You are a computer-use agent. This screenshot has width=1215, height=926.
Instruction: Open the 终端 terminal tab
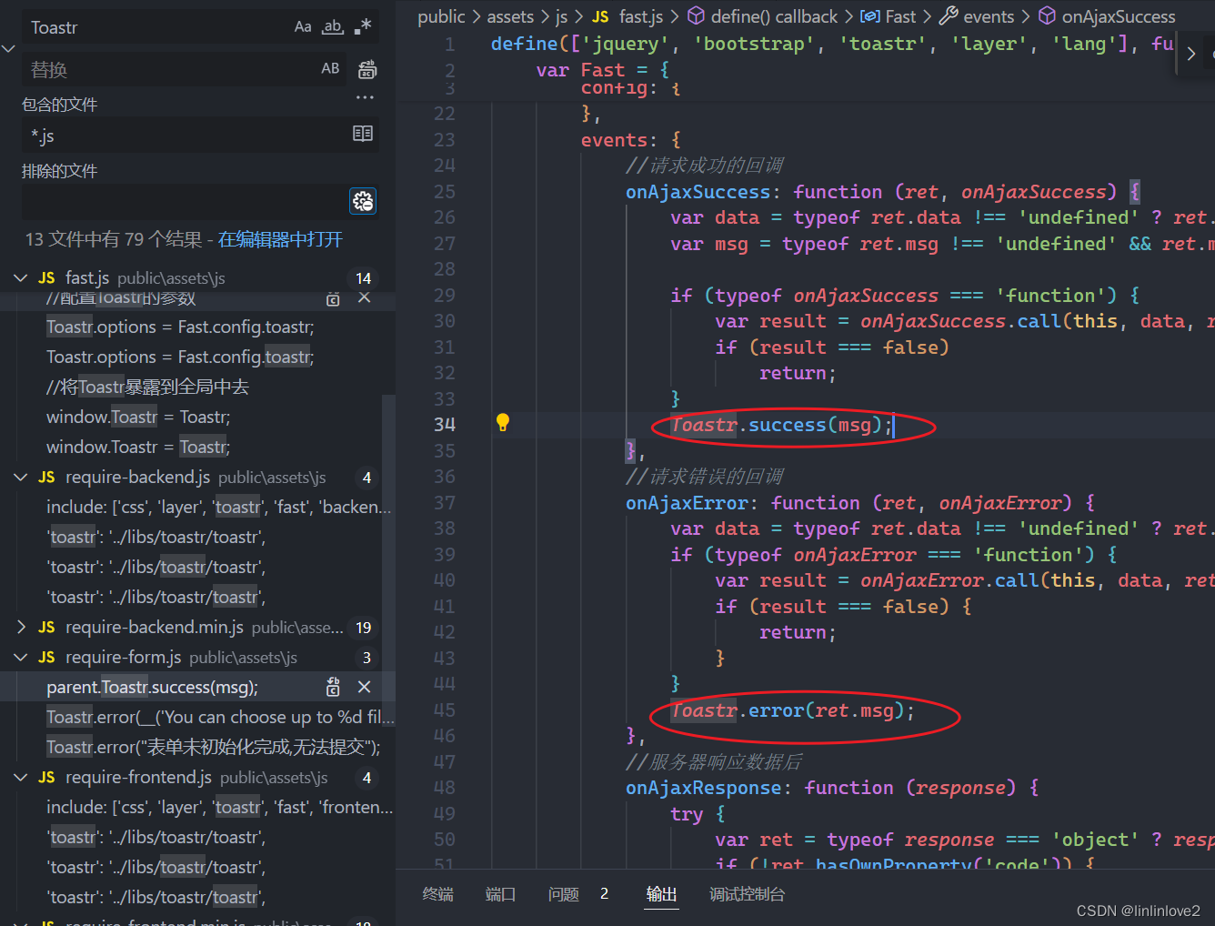(437, 894)
